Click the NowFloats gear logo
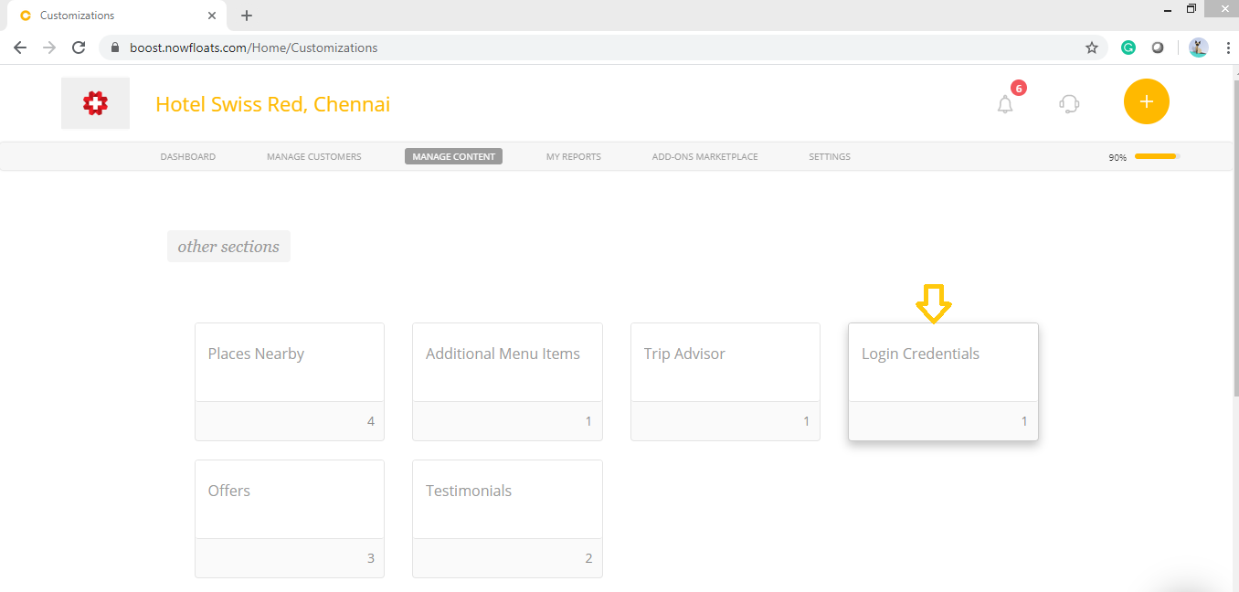Image resolution: width=1239 pixels, height=592 pixels. point(95,102)
